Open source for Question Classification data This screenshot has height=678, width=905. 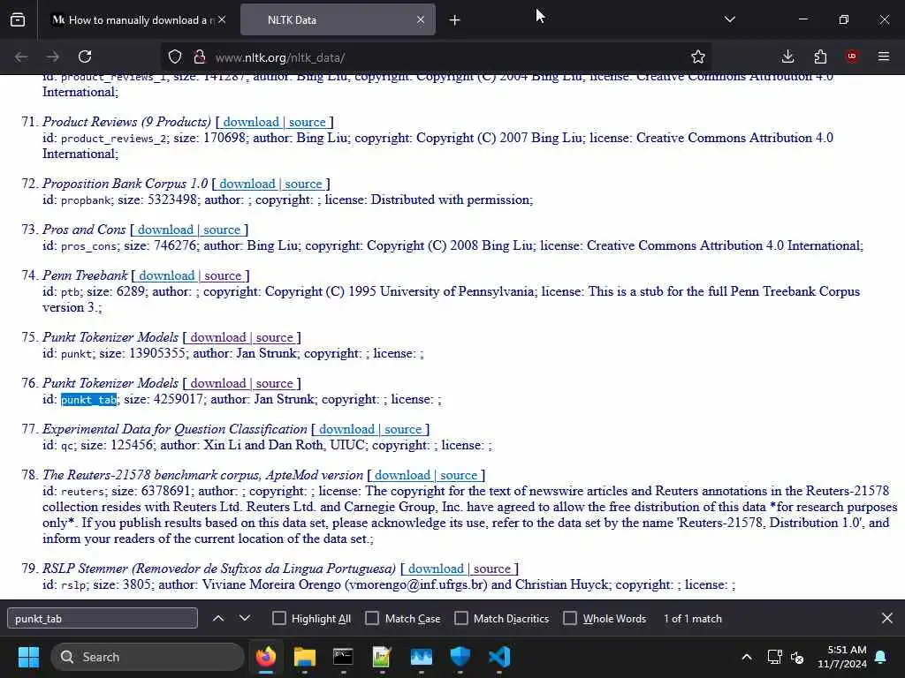click(403, 430)
